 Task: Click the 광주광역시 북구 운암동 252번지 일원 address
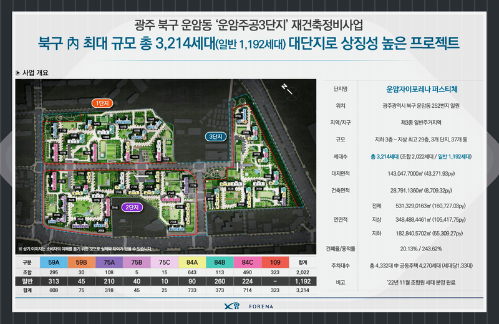420,106
